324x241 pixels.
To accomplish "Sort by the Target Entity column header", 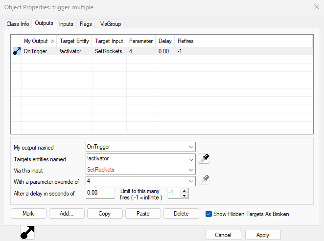I will pyautogui.click(x=74, y=41).
